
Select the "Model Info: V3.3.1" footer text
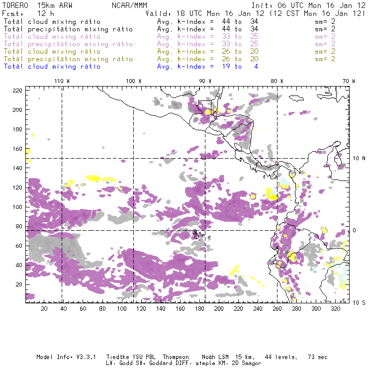[x=66, y=357]
